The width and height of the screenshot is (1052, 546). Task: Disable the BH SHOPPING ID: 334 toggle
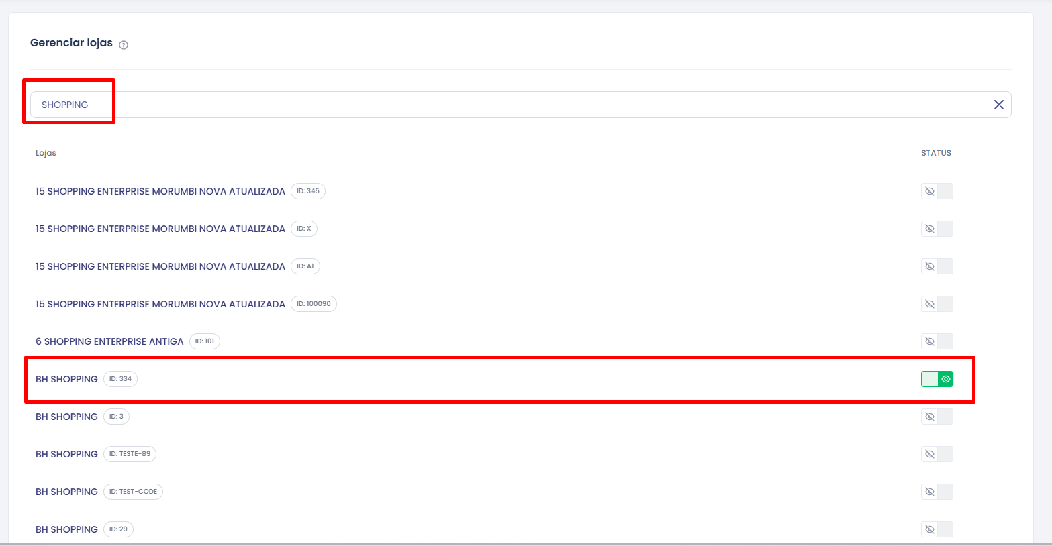point(937,379)
